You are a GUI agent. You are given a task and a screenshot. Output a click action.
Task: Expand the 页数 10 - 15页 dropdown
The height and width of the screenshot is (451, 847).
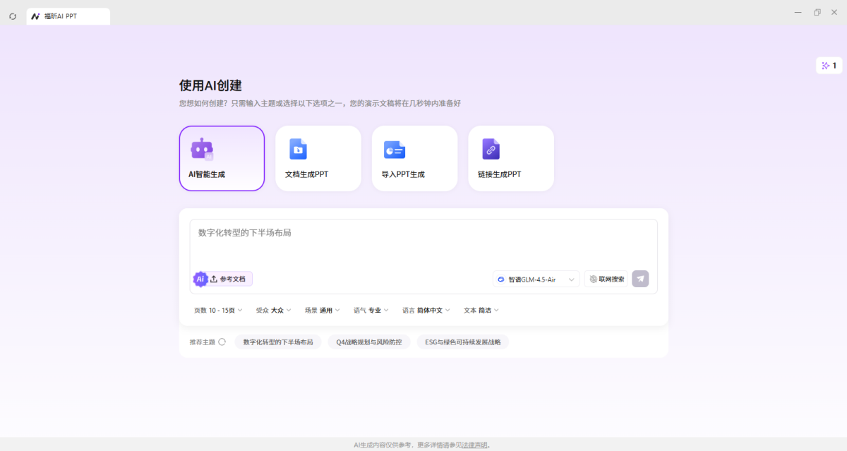[x=218, y=310]
